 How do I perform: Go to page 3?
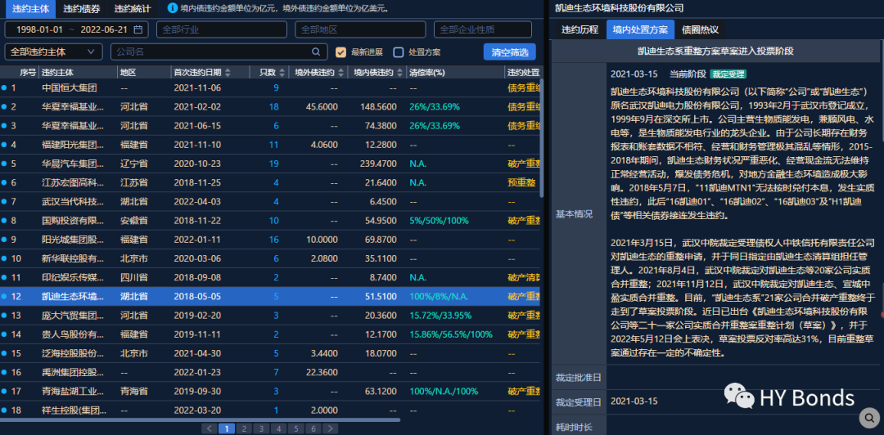pos(261,428)
